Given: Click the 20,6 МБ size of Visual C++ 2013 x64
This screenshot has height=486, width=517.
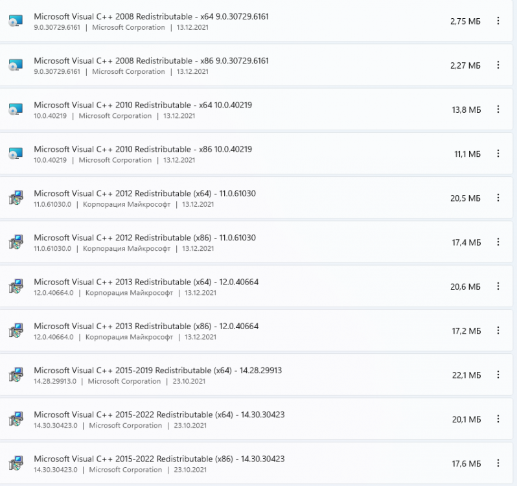Looking at the screenshot, I should 465,286.
